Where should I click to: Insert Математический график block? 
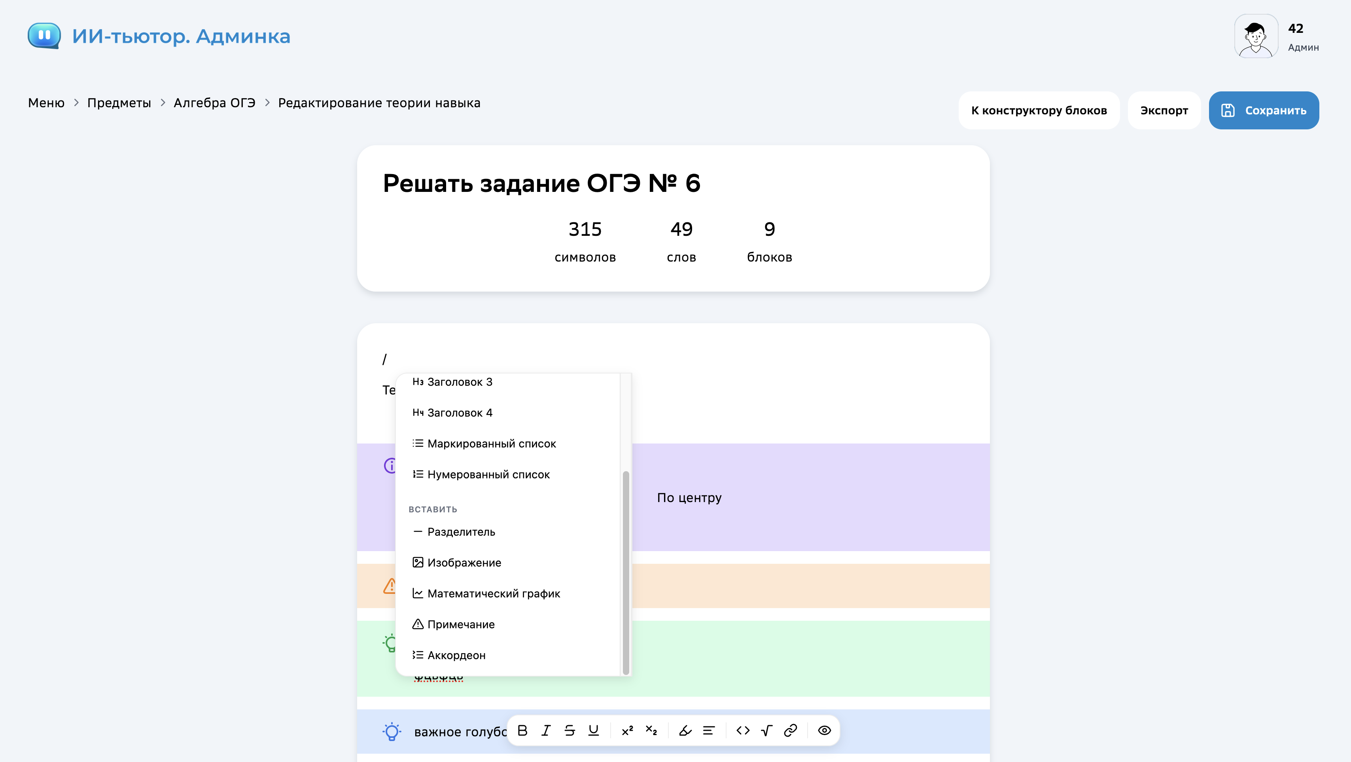(494, 593)
